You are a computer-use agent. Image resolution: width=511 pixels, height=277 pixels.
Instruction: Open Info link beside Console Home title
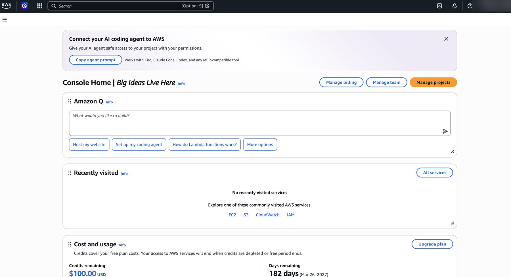pyautogui.click(x=181, y=84)
